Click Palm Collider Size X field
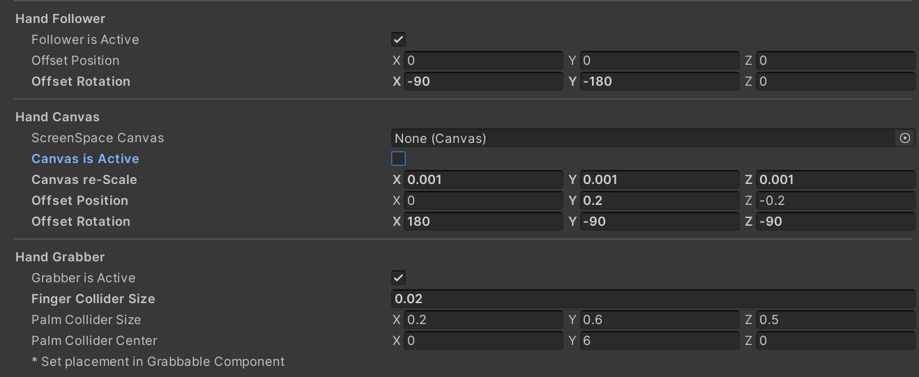919x377 pixels. 483,320
